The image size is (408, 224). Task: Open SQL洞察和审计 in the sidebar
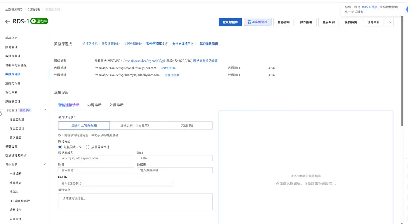click(20, 201)
